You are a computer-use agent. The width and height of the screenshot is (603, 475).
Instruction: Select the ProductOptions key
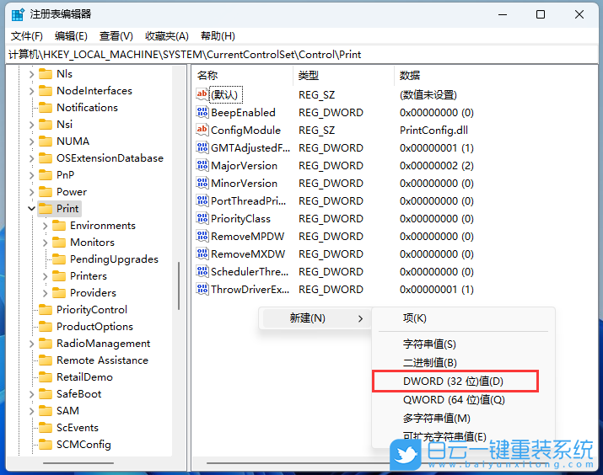tap(94, 327)
